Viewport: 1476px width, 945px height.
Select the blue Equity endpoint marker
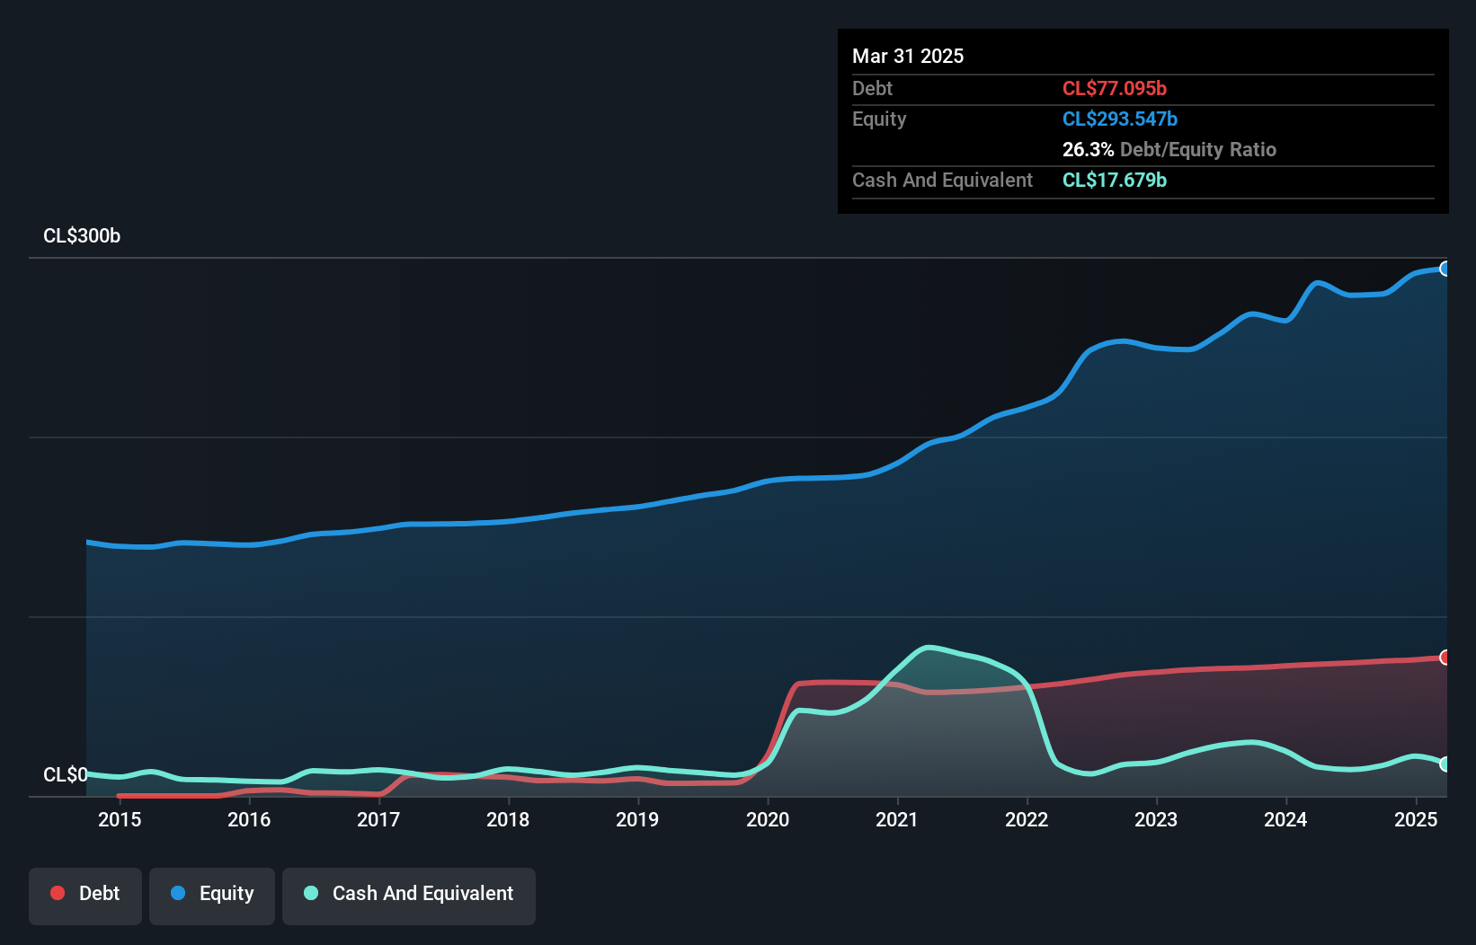point(1445,269)
